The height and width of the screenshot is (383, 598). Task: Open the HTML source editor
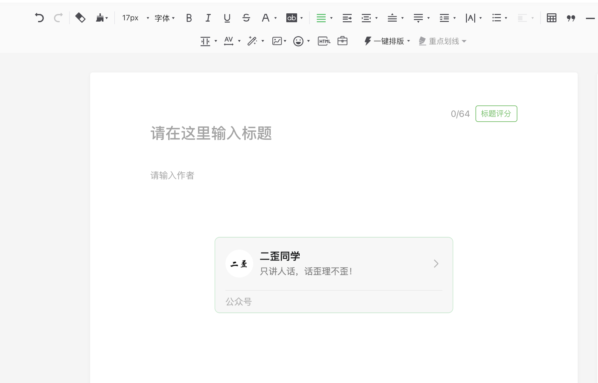tap(324, 41)
